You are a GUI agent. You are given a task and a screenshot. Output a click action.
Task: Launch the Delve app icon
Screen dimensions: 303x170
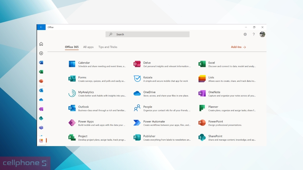click(137, 64)
